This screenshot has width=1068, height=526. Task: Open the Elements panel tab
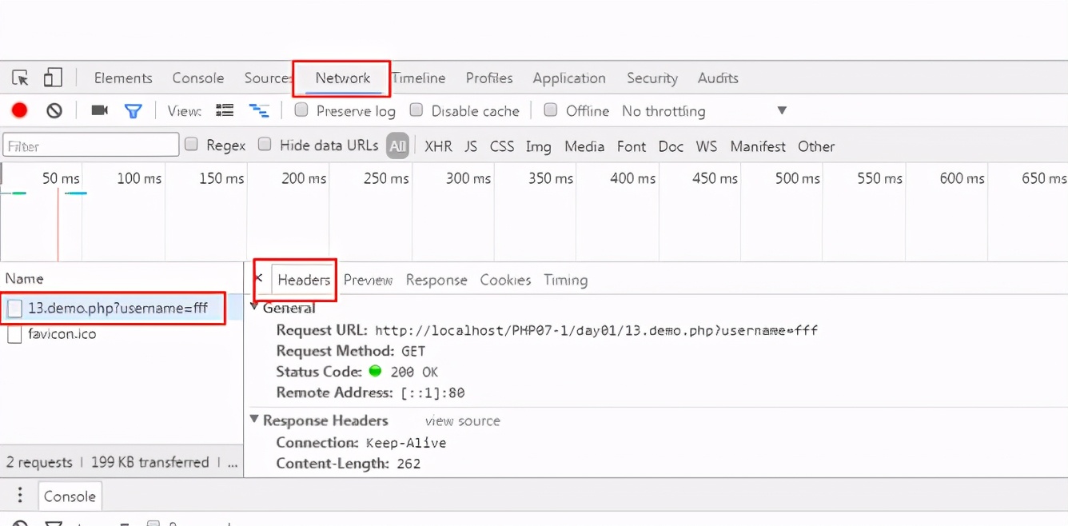[x=123, y=78]
